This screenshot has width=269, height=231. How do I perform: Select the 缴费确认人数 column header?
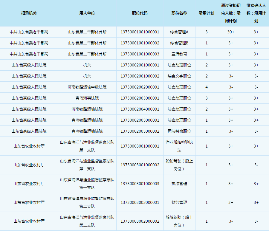click(x=256, y=13)
